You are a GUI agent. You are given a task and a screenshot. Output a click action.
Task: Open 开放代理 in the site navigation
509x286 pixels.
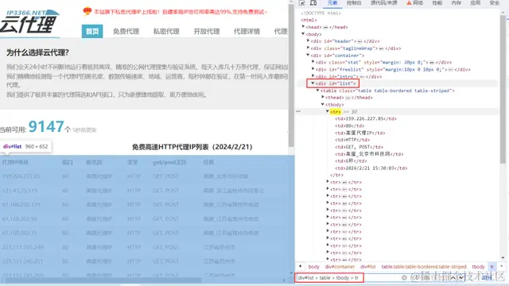[207, 32]
